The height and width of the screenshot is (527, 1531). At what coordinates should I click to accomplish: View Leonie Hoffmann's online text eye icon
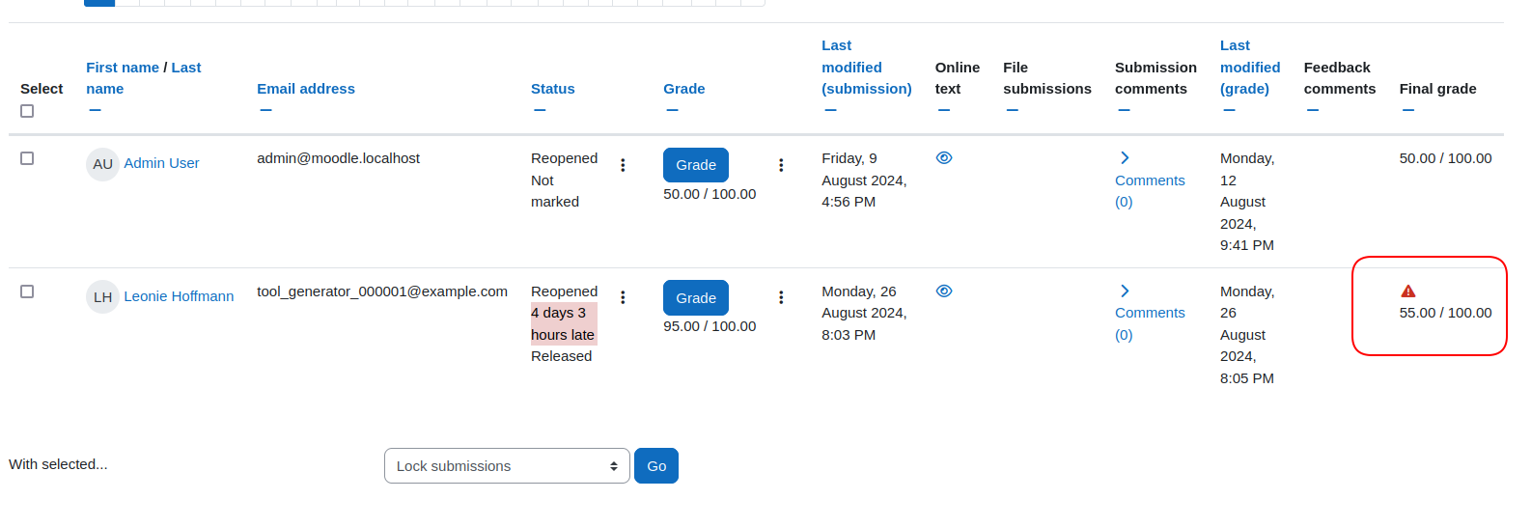tap(944, 291)
